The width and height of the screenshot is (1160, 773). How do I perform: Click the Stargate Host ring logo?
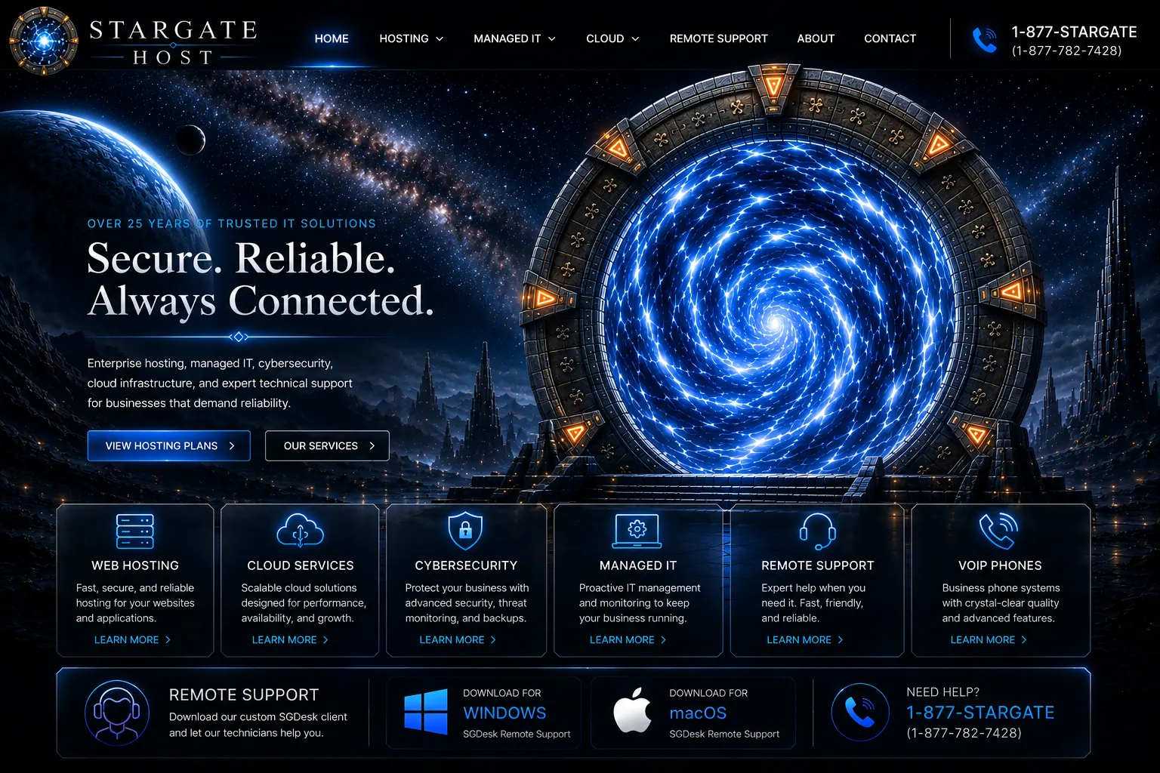[x=44, y=40]
